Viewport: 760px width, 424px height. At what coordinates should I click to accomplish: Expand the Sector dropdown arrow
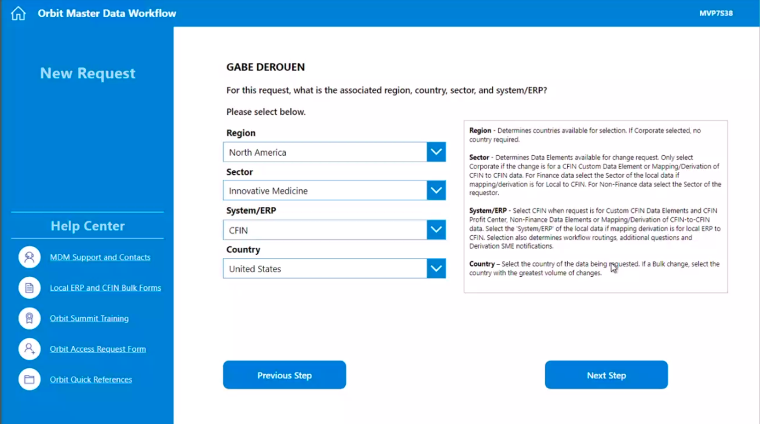436,190
